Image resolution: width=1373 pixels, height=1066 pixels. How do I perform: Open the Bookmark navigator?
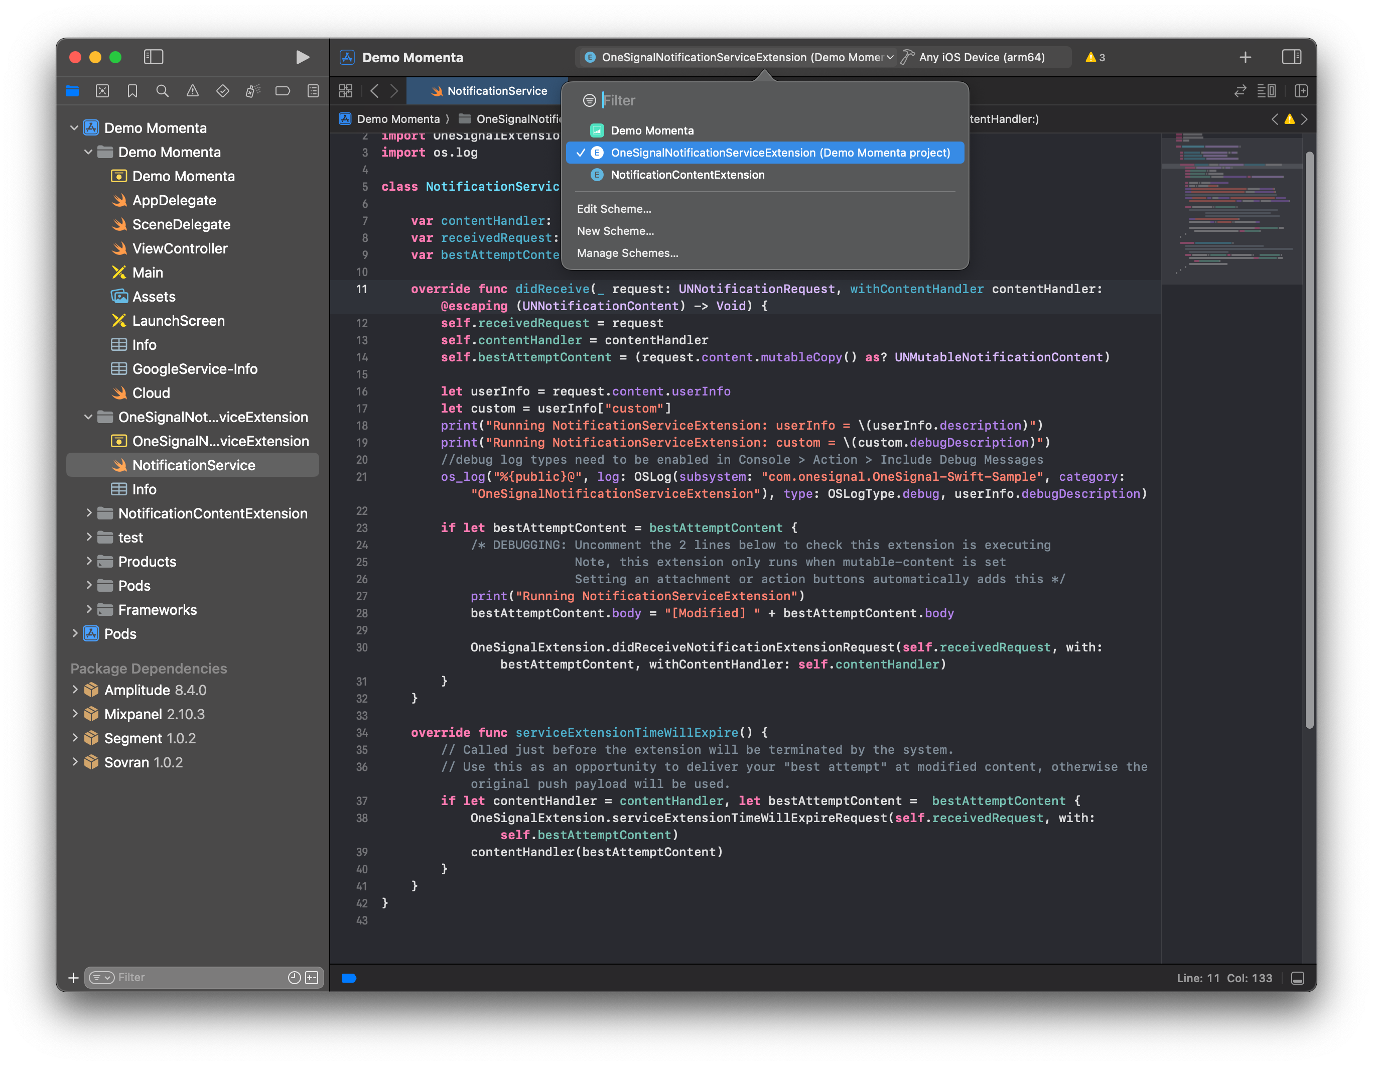[x=132, y=91]
